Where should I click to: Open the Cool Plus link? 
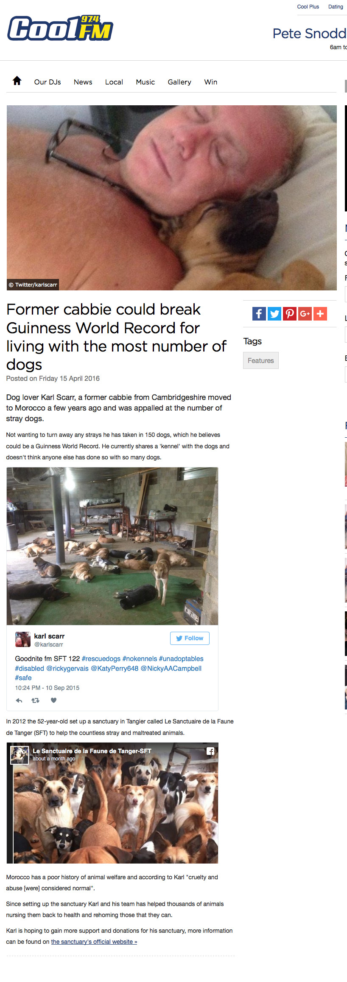pyautogui.click(x=308, y=7)
